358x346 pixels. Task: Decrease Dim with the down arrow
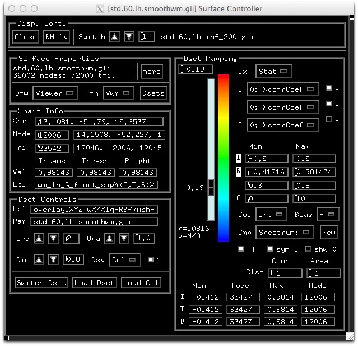[53, 259]
